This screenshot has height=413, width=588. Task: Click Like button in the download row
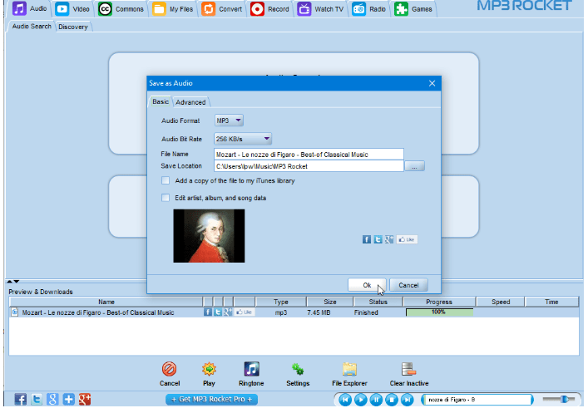click(245, 312)
